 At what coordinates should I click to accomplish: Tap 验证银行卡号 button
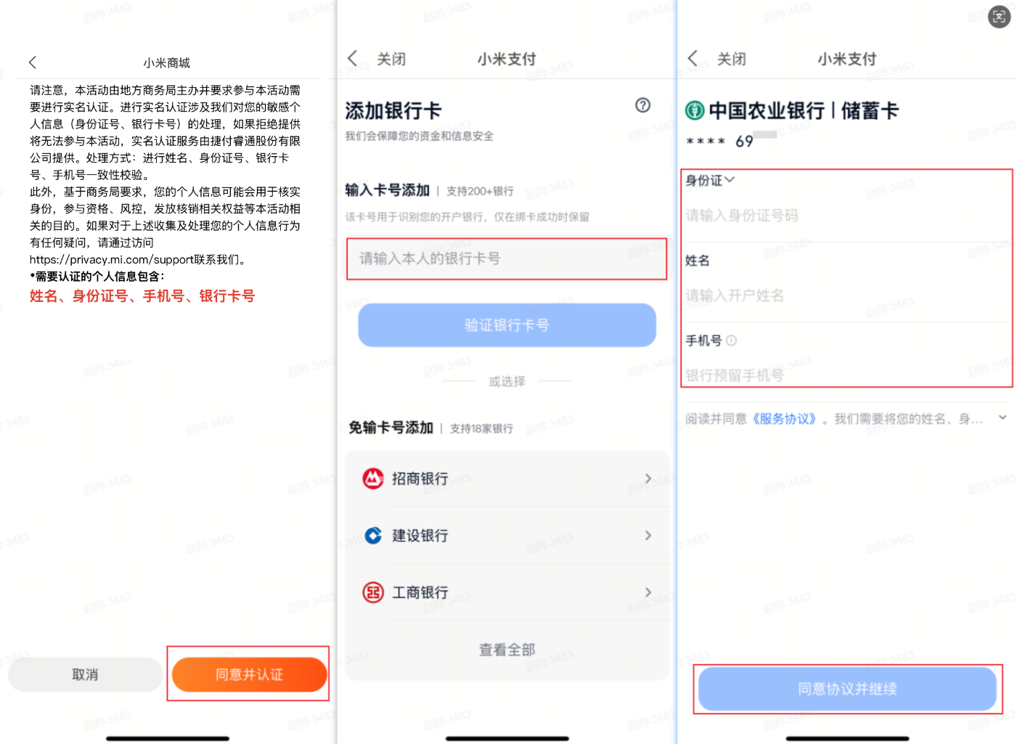pos(507,325)
